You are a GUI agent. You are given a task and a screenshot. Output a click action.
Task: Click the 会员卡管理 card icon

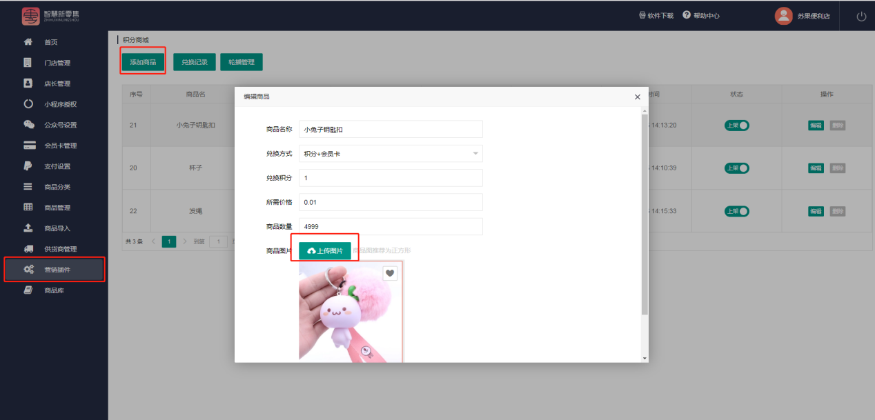(x=29, y=146)
